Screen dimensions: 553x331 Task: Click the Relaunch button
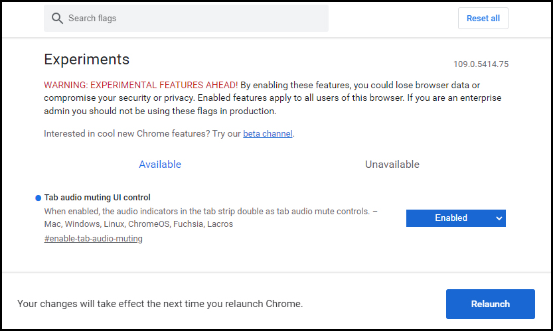coord(490,304)
